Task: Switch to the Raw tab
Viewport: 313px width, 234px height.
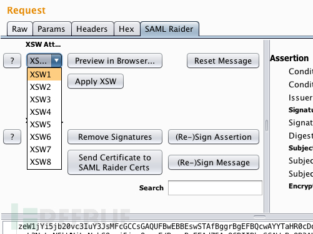Action: coord(20,29)
